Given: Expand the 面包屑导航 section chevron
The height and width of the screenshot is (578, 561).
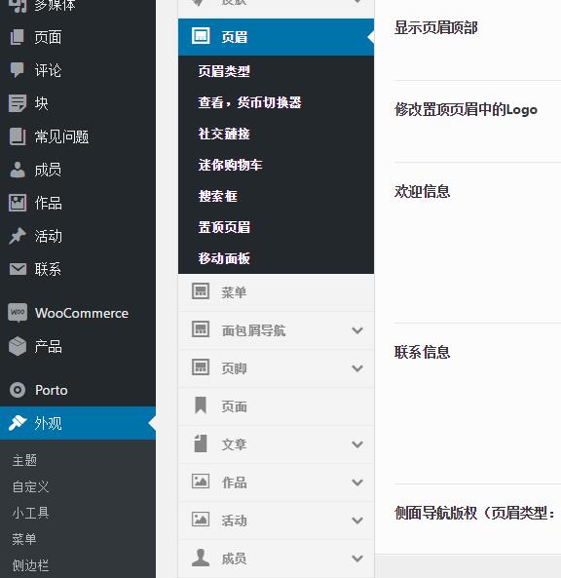Looking at the screenshot, I should pyautogui.click(x=357, y=330).
